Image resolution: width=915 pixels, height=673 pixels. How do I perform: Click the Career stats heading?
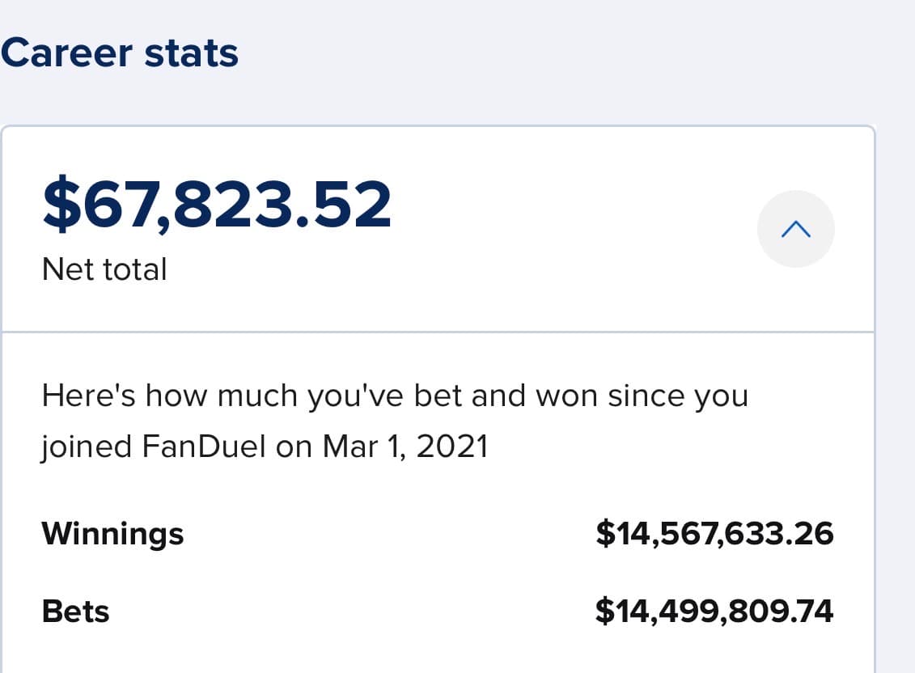tap(120, 51)
